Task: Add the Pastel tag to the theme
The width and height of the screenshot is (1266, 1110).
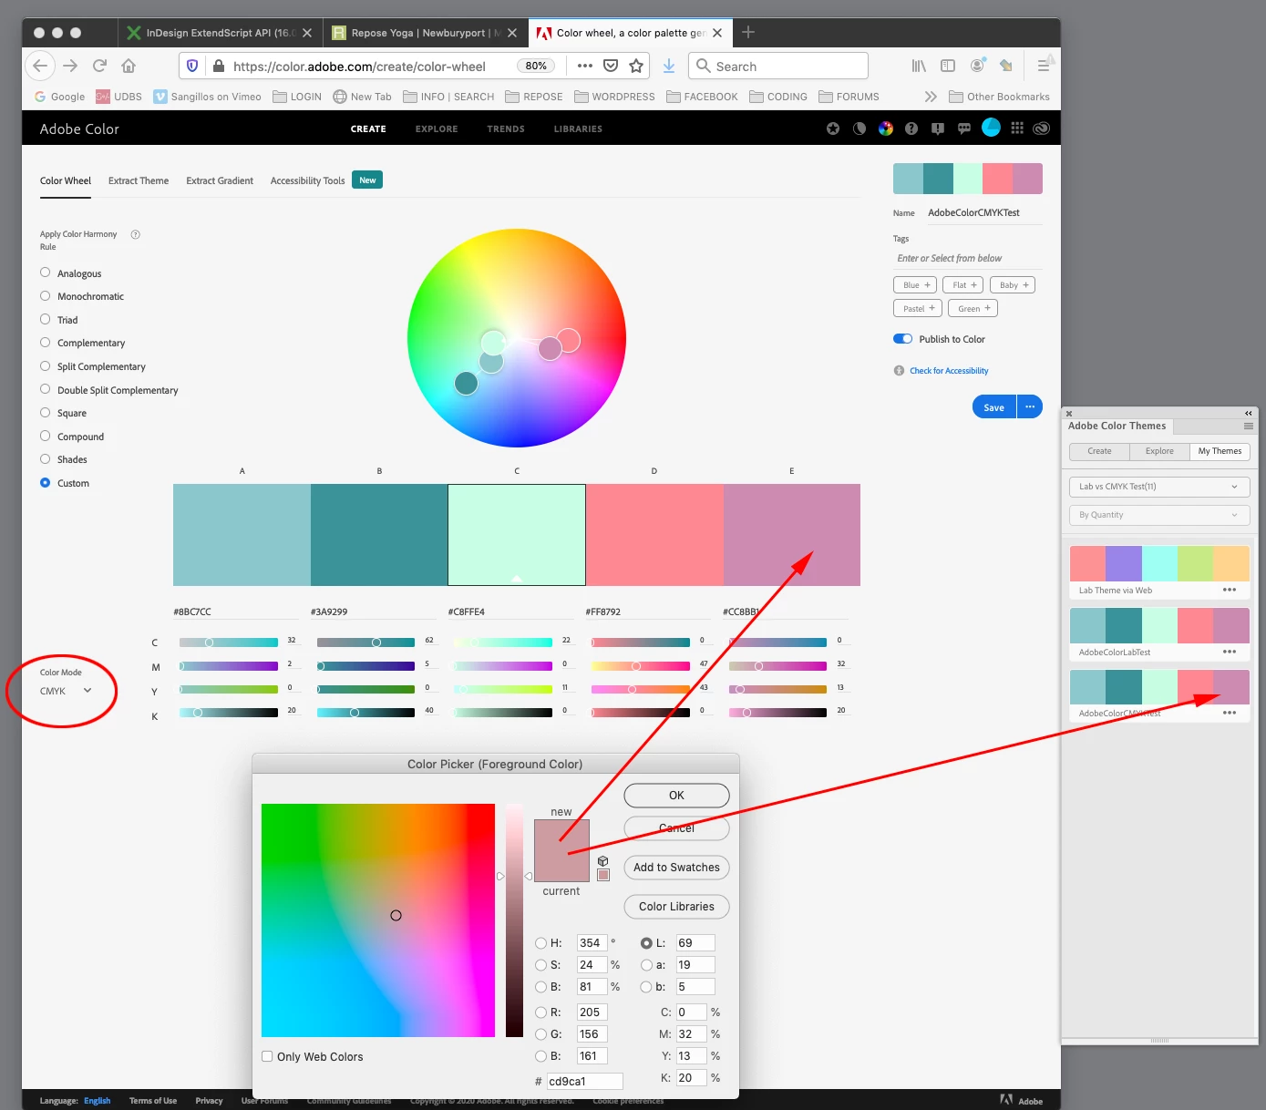Action: [918, 308]
